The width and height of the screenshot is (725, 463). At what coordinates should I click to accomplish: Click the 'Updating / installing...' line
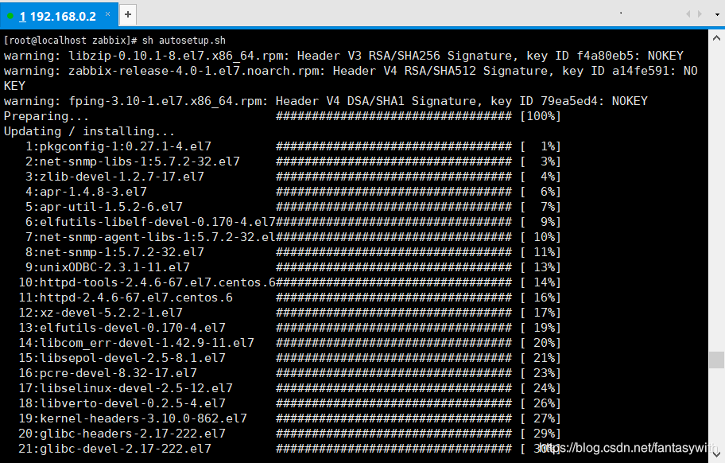coord(89,131)
